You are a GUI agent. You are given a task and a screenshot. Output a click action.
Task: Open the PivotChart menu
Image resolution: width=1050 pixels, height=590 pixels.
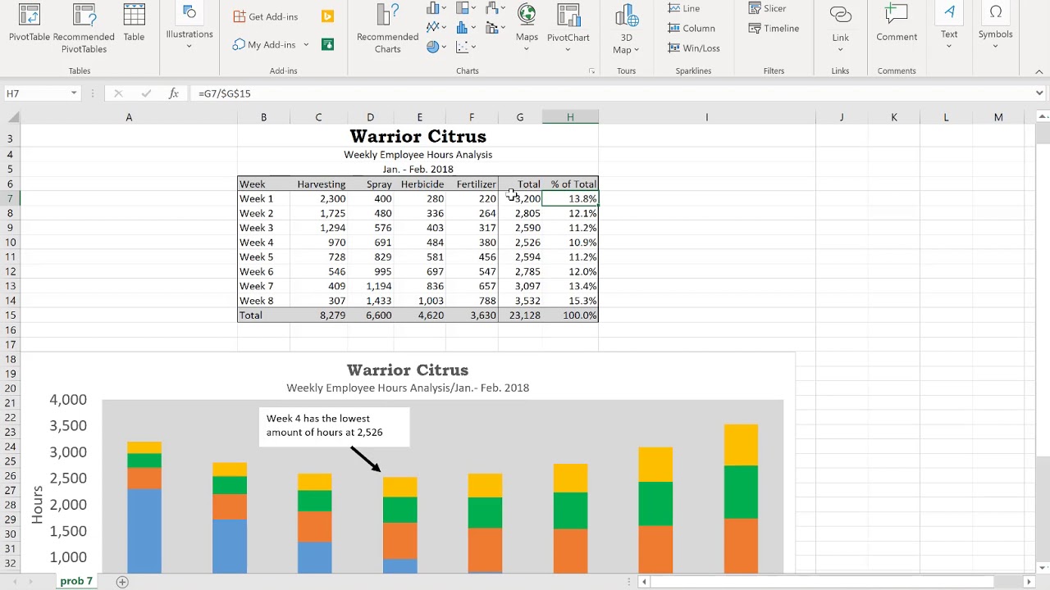568,29
